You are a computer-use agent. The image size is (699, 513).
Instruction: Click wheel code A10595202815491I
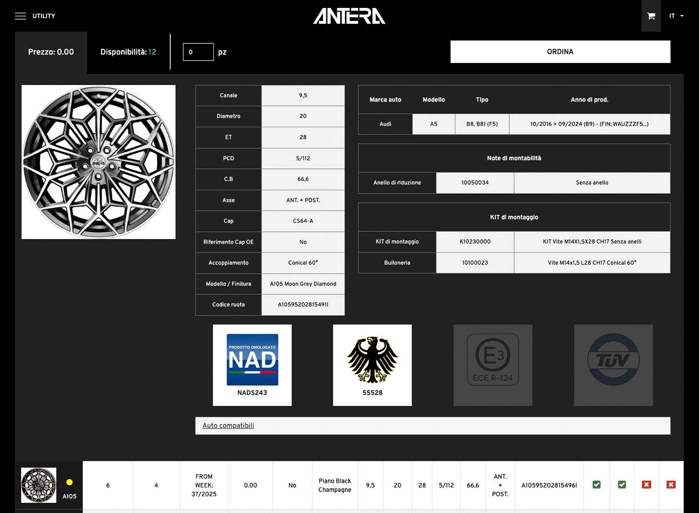(x=303, y=305)
